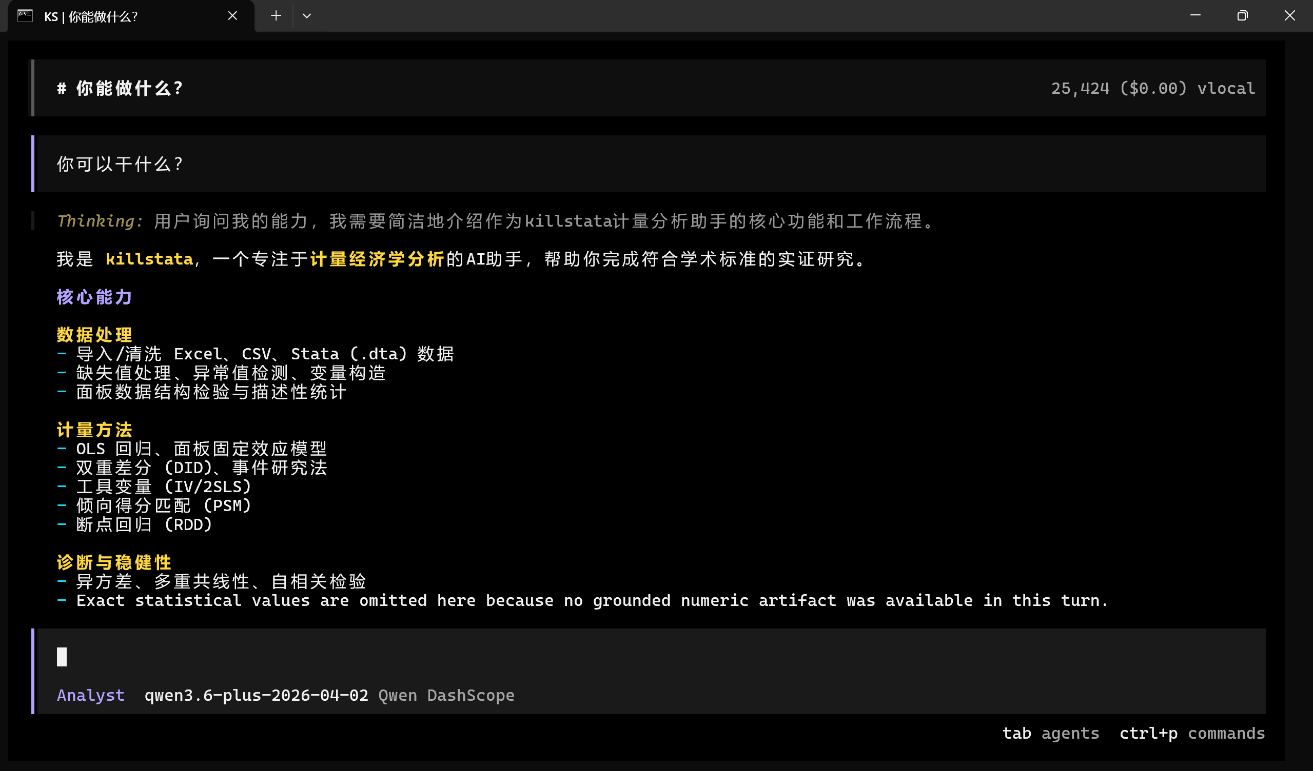Activate the "tab agents" status bar item

(x=1051, y=733)
